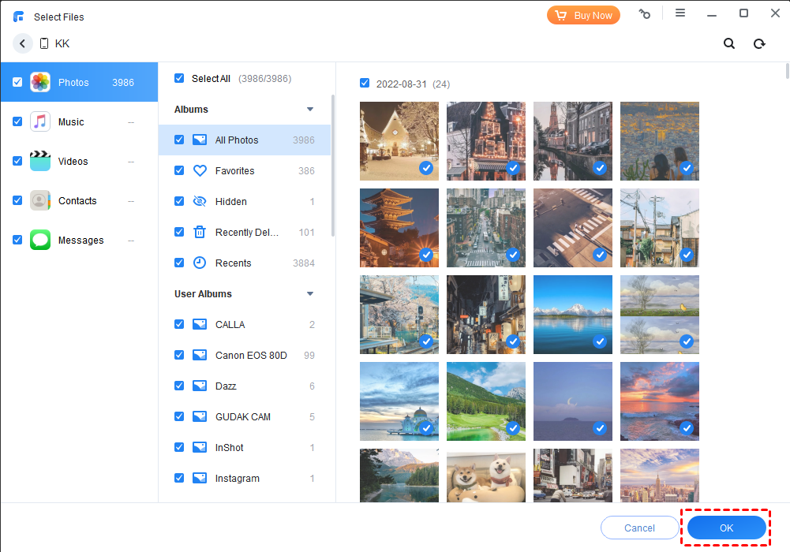The width and height of the screenshot is (790, 552).
Task: Click the Cancel button
Action: point(640,528)
